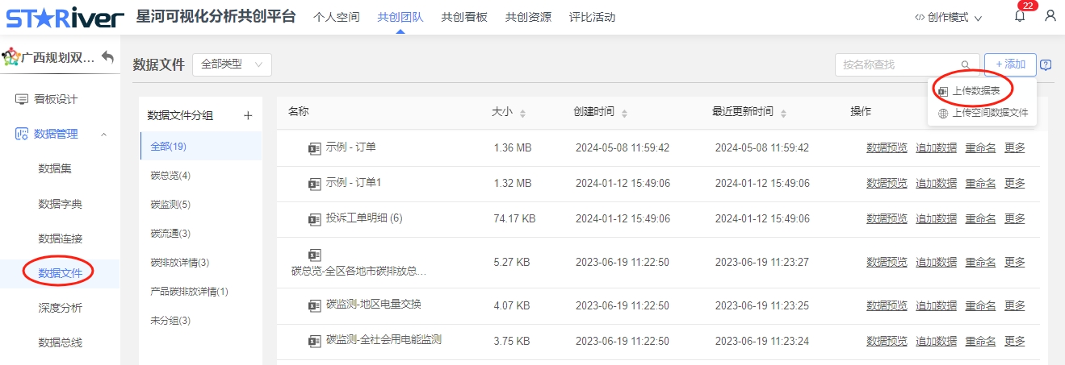This screenshot has width=1065, height=365.
Task: Click the notification bell icon
Action: (1020, 17)
